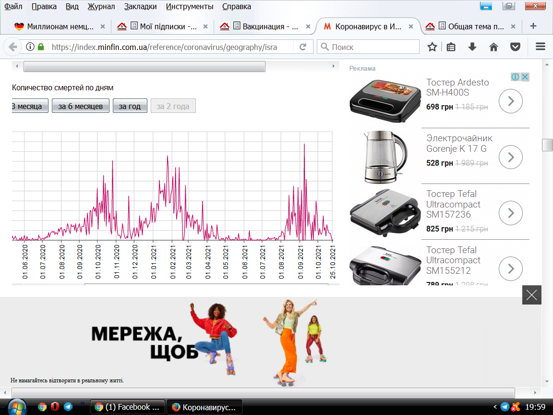
Task: Click the upper horizontal scrollbar thumb above the chart
Action: pos(144,66)
